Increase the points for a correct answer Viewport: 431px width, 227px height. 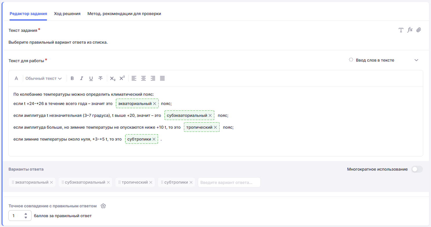26,214
